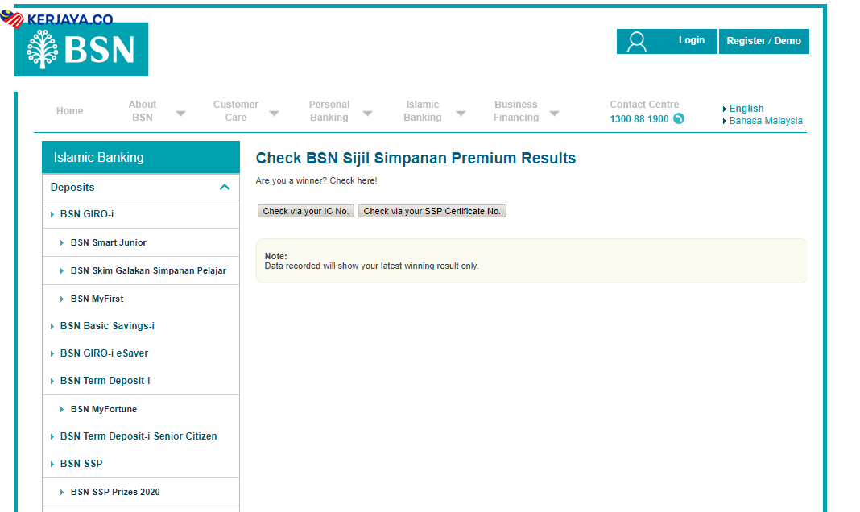
Task: Expand the Personal Banking dropdown arrow
Action: coord(367,114)
